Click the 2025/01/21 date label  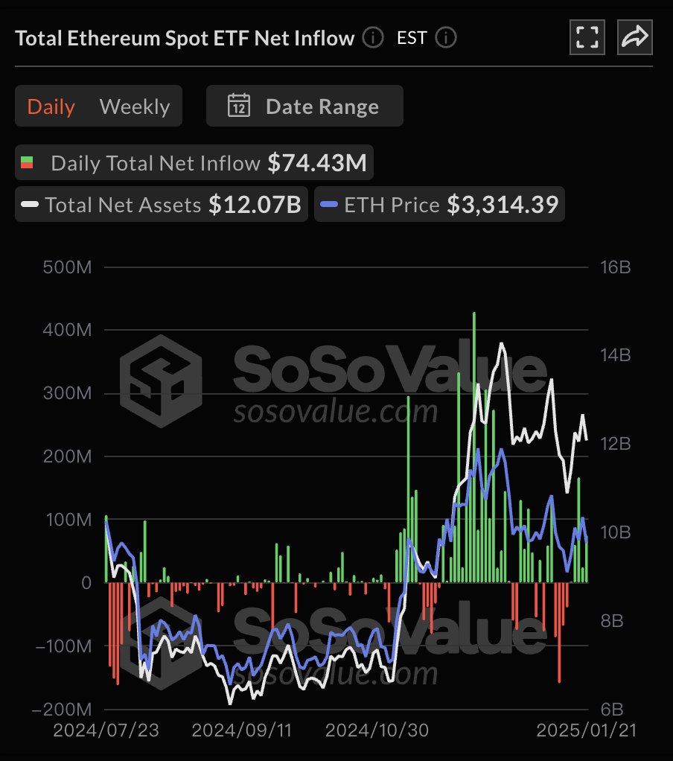[x=586, y=730]
